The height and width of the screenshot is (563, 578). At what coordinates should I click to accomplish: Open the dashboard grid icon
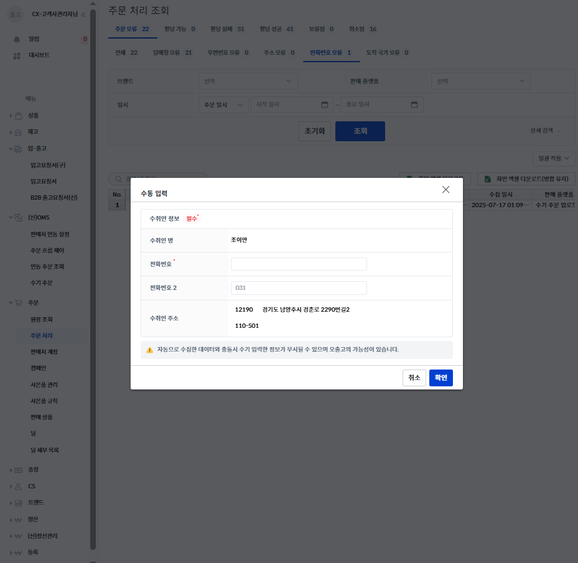17,55
